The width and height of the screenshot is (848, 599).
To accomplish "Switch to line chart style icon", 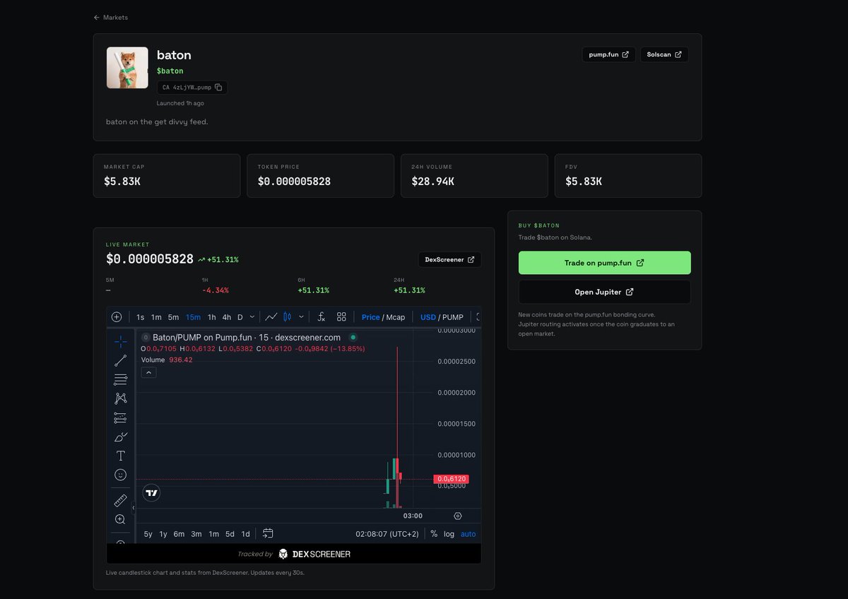I will pos(271,317).
